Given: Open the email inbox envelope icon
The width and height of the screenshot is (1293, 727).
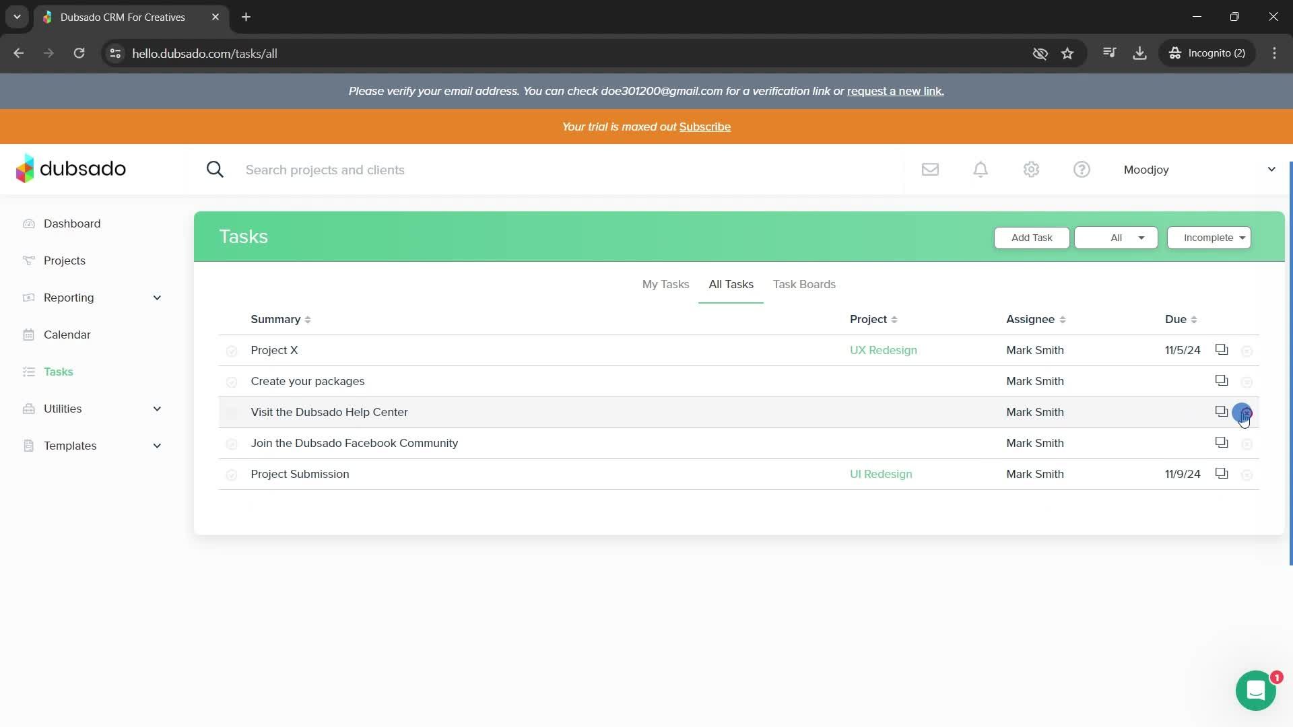Looking at the screenshot, I should pos(930,170).
